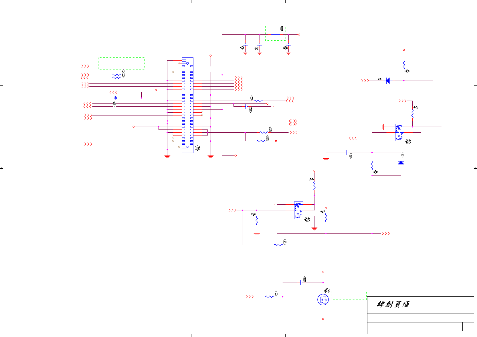Click the 緯創資通 logo in the title block
477x337 pixels.
pos(393,304)
